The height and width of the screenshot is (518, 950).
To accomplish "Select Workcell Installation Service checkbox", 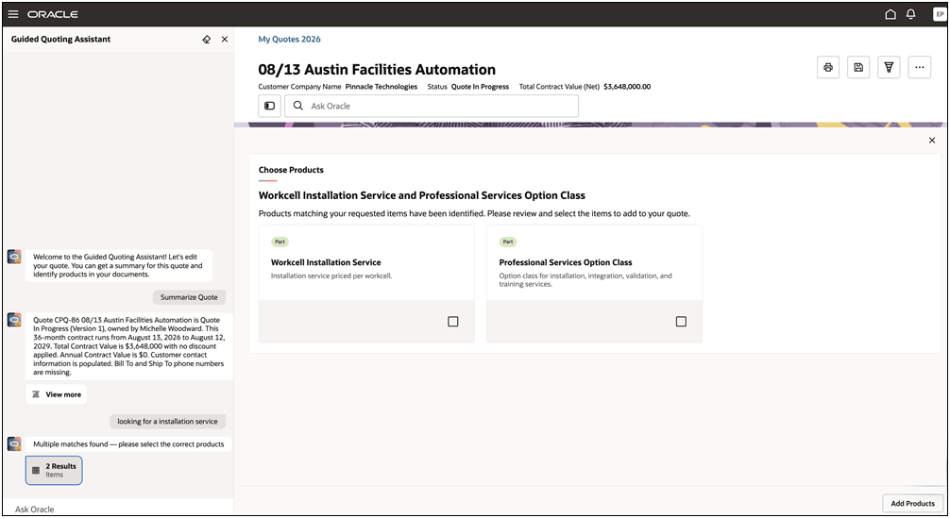I will click(453, 322).
